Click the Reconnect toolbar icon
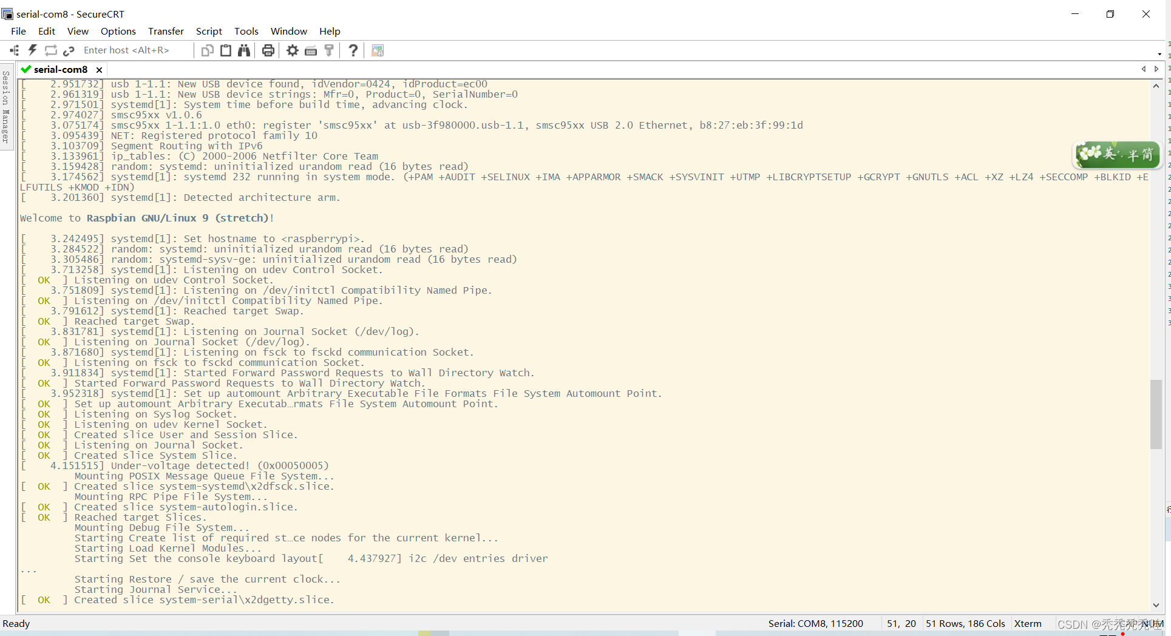 51,50
